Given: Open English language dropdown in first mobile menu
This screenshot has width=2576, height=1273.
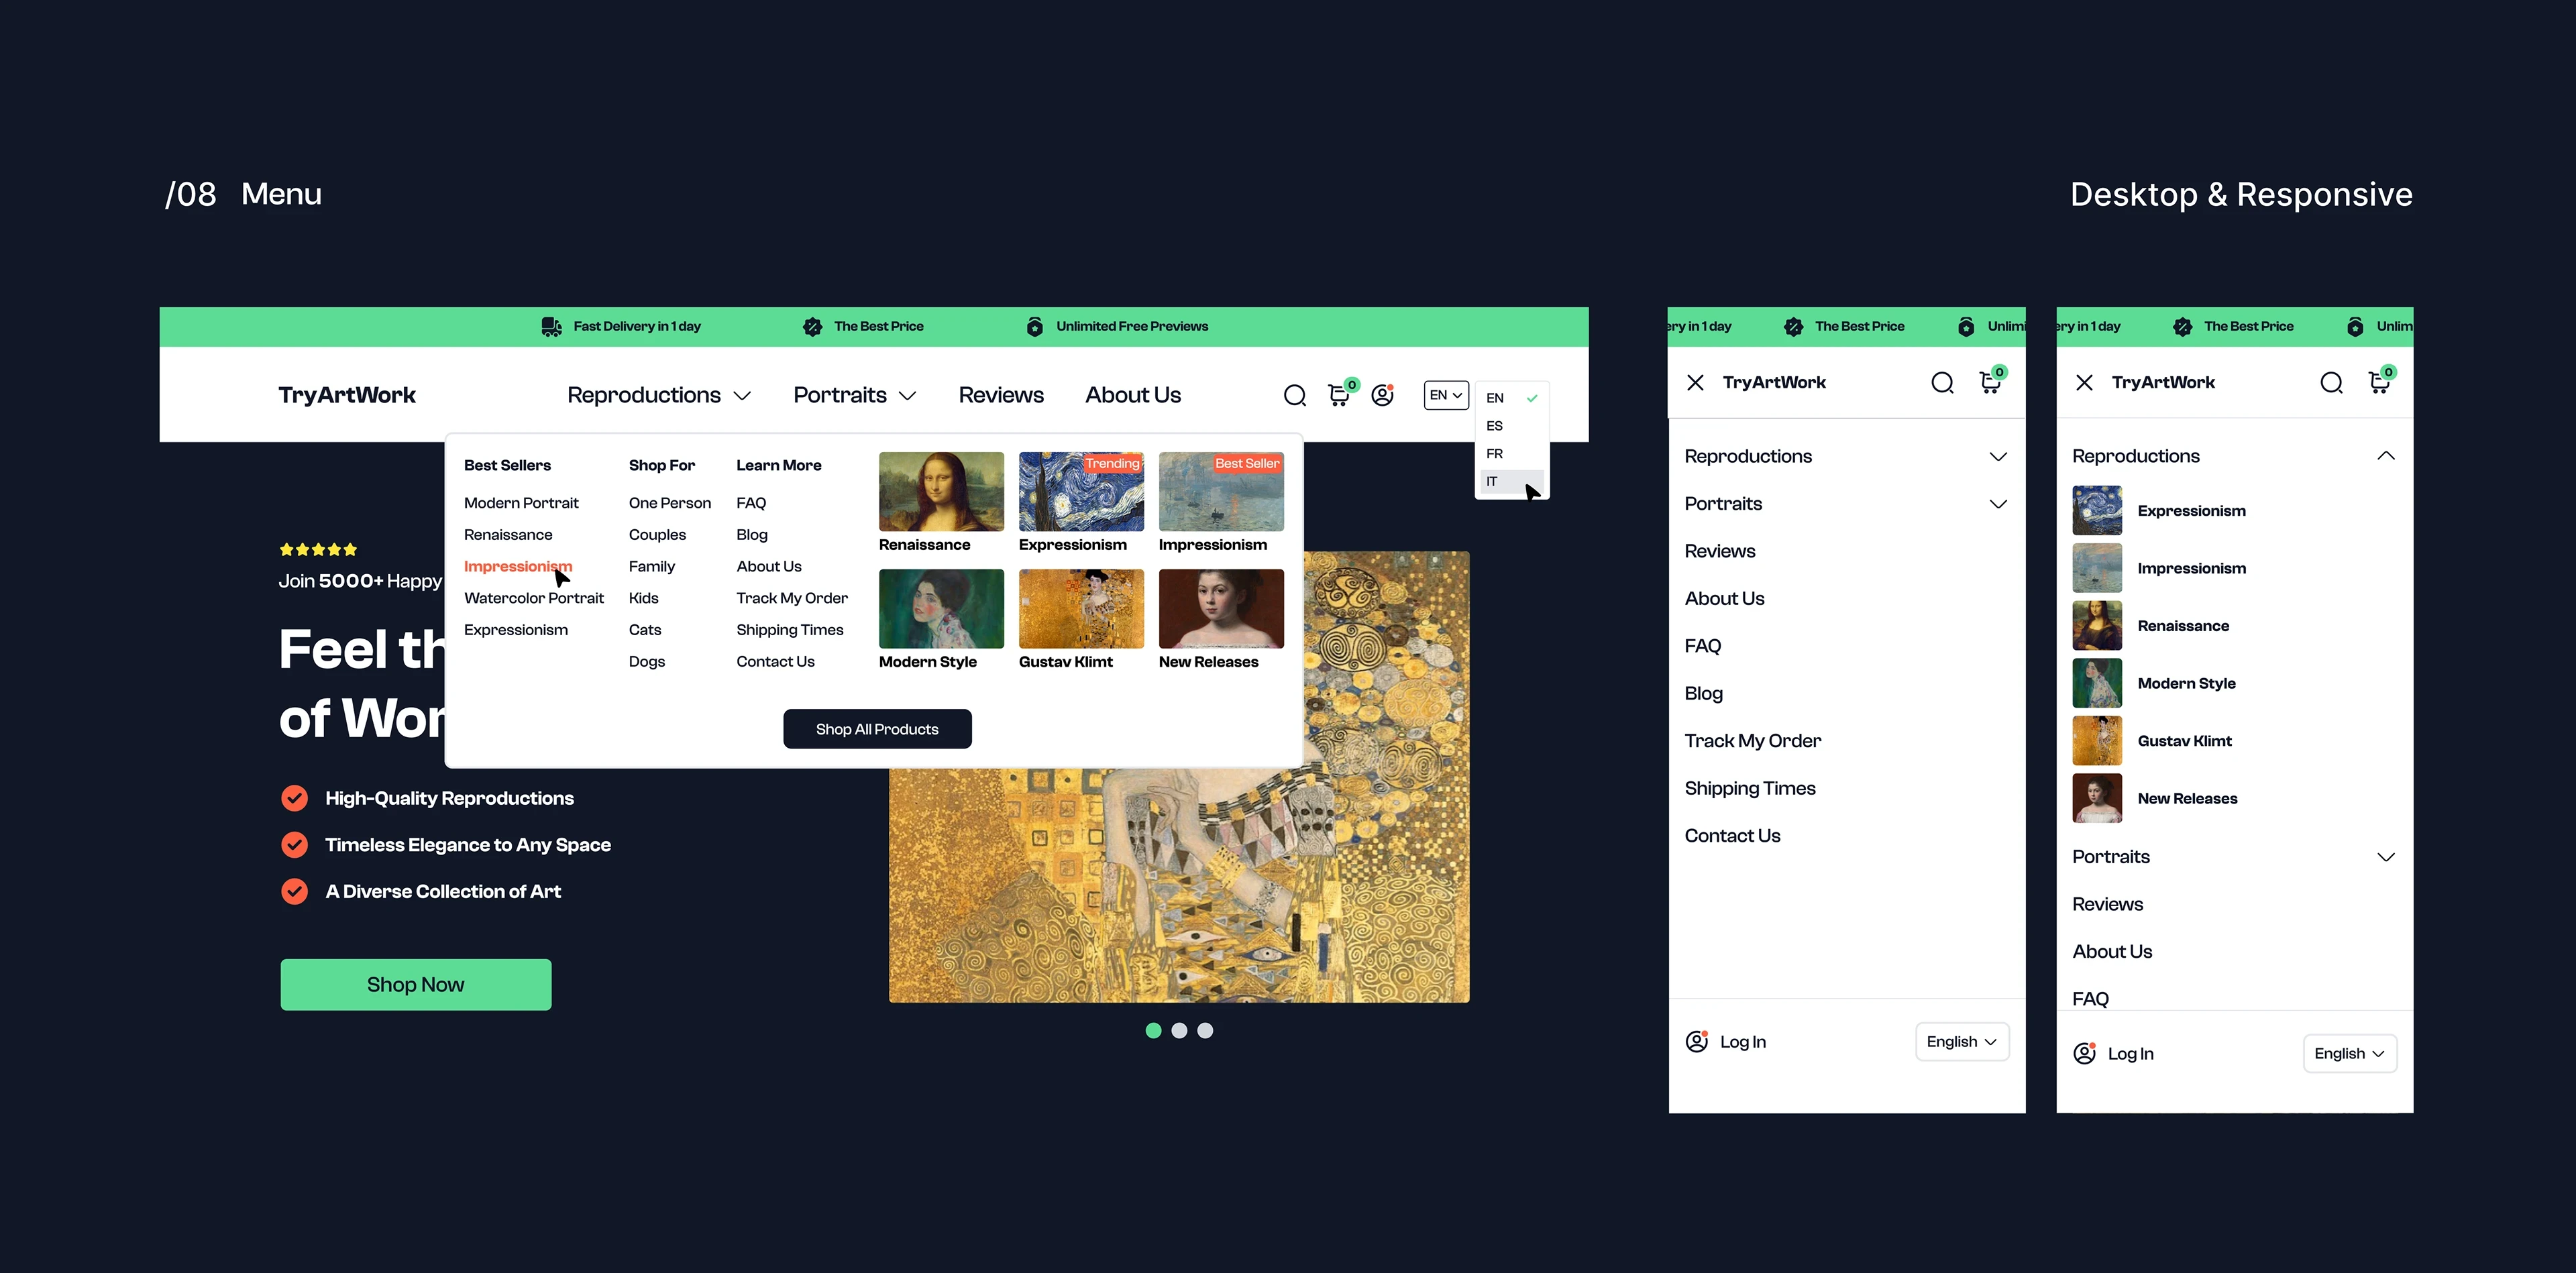Looking at the screenshot, I should pos(1962,1041).
